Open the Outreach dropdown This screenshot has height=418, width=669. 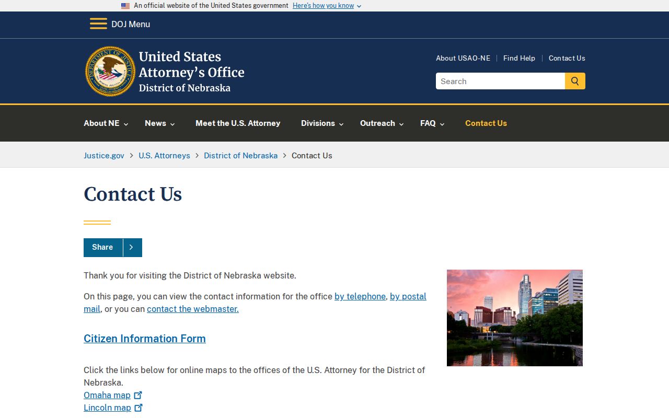click(x=382, y=123)
